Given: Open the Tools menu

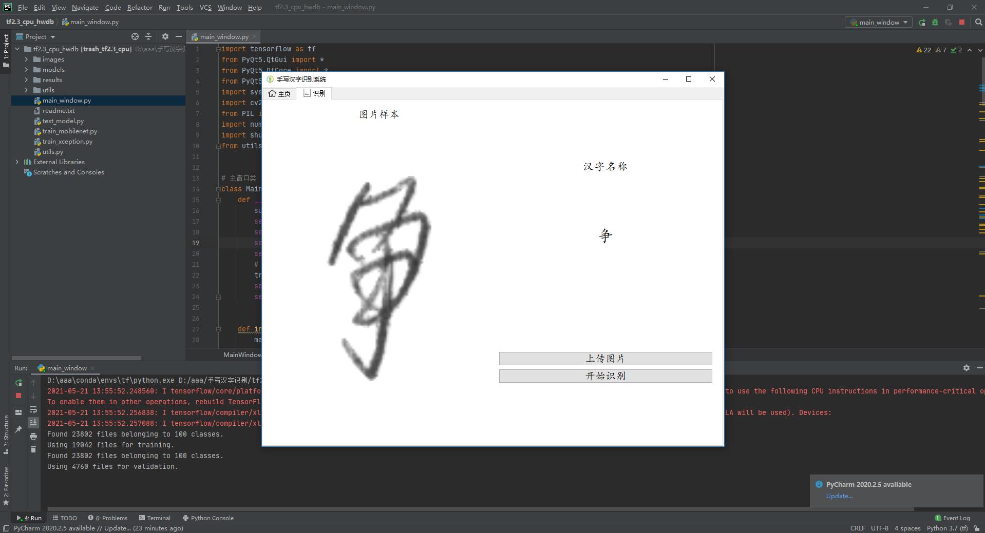Looking at the screenshot, I should click(184, 7).
